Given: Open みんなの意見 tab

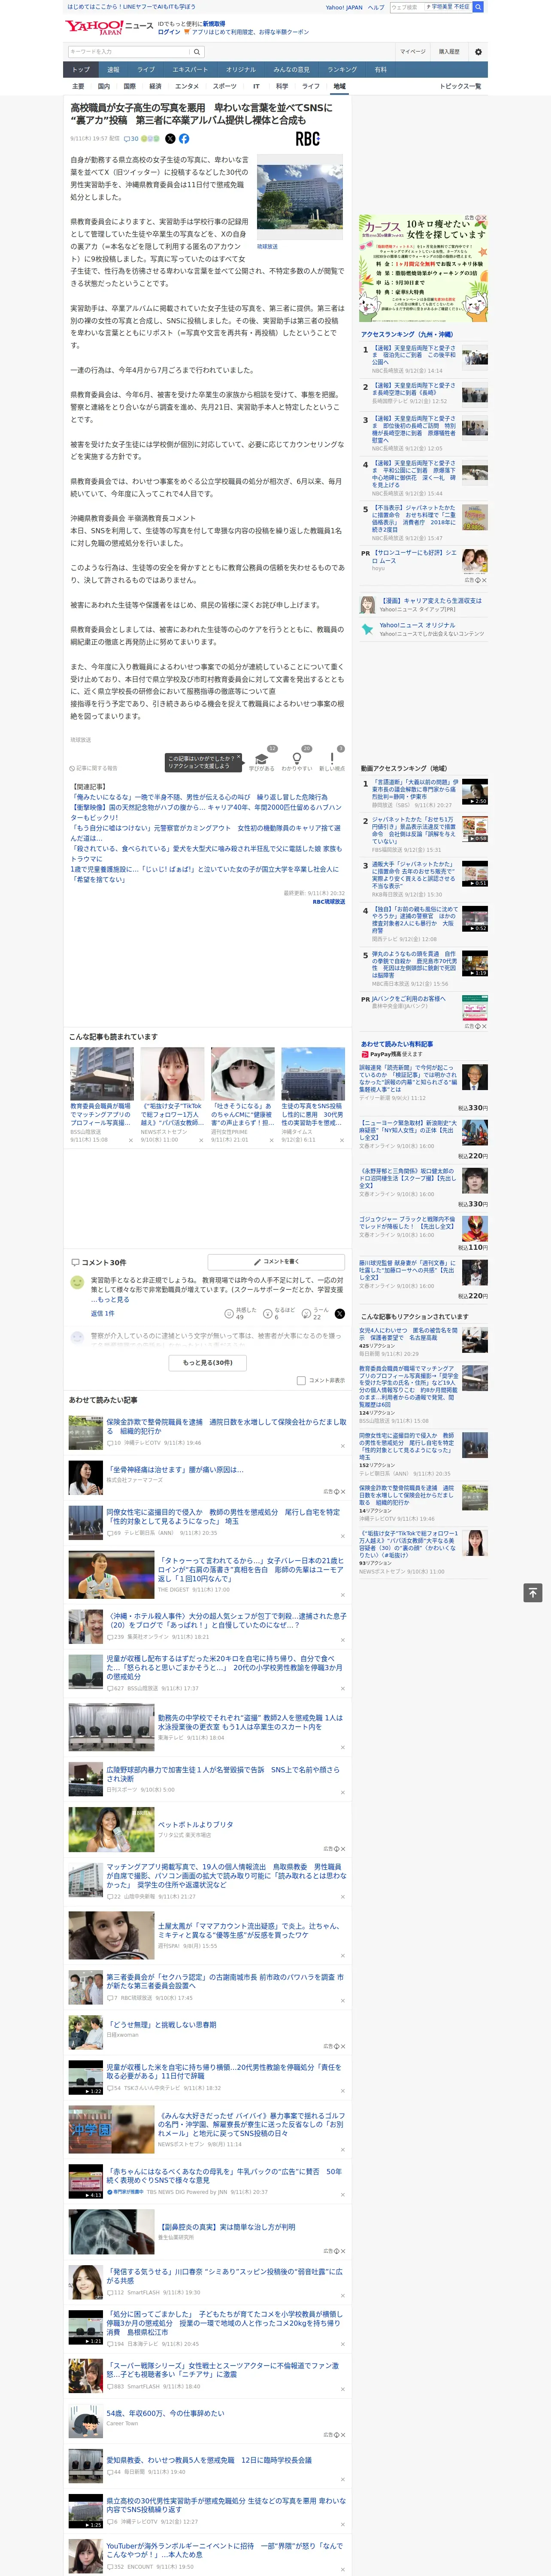Looking at the screenshot, I should coord(291,70).
